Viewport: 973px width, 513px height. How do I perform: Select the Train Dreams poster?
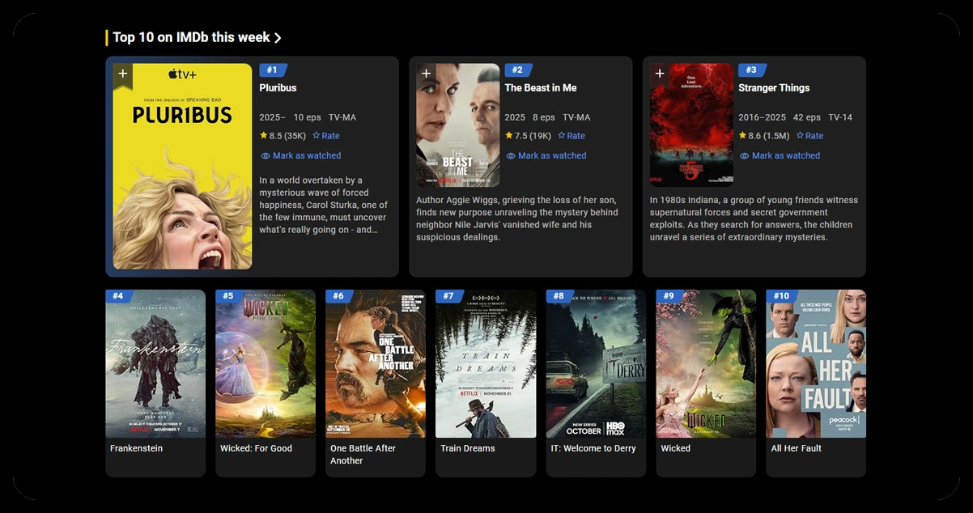click(x=486, y=363)
